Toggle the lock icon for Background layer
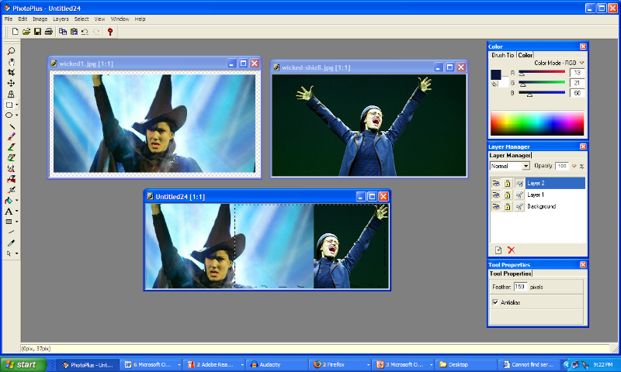The width and height of the screenshot is (621, 372). (x=508, y=206)
